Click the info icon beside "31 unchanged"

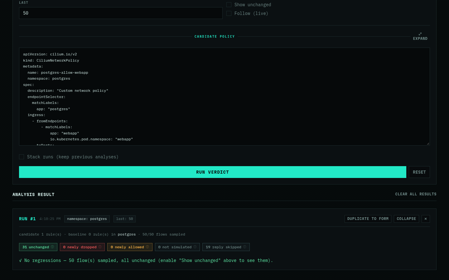[52, 247]
